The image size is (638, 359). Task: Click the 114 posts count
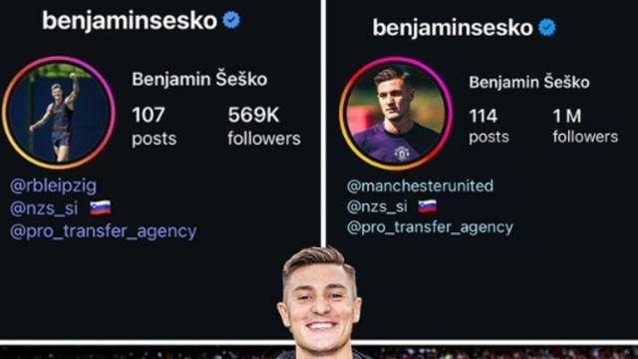click(x=488, y=126)
